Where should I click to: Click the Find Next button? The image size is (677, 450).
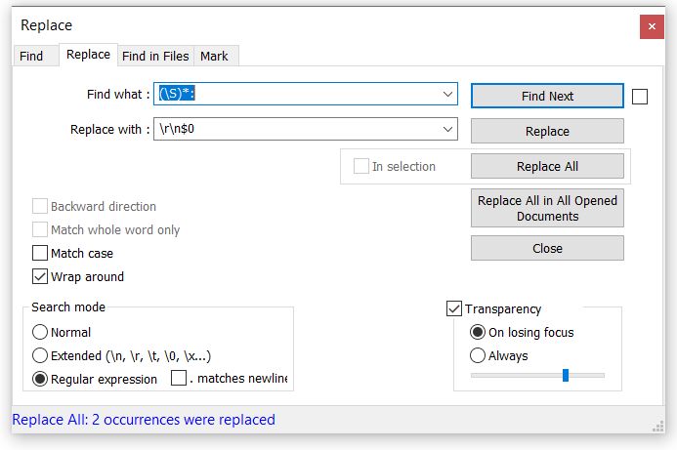pos(547,96)
